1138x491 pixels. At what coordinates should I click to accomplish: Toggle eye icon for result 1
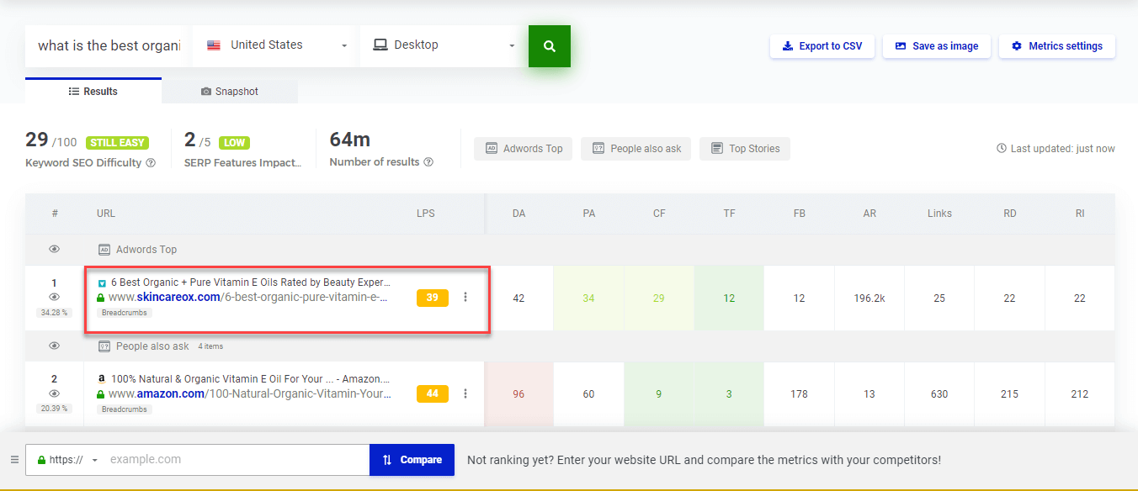(55, 298)
